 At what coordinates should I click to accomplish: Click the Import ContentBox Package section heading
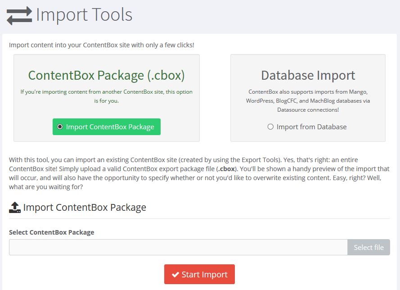tap(85, 208)
